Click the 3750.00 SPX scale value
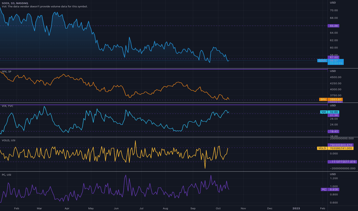This screenshot has height=211, width=358. click(335, 96)
